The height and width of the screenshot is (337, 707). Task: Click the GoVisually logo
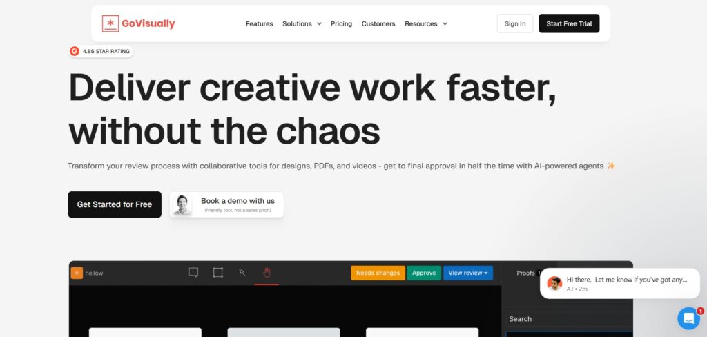click(x=138, y=23)
